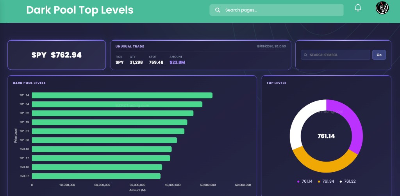The image size is (400, 196).
Task: Click the Unusual Trade heading
Action: click(130, 47)
